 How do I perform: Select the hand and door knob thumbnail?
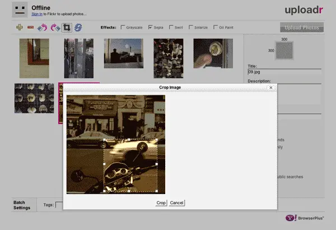[x=213, y=53]
